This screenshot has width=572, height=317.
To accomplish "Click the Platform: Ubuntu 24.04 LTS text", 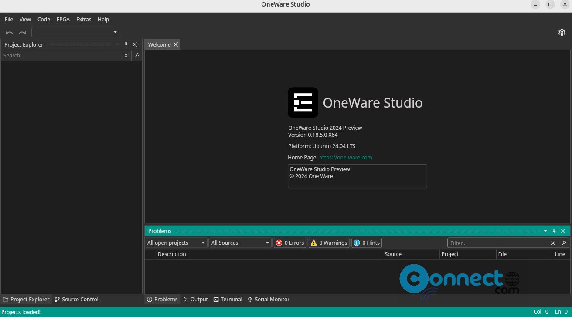I will click(x=322, y=146).
